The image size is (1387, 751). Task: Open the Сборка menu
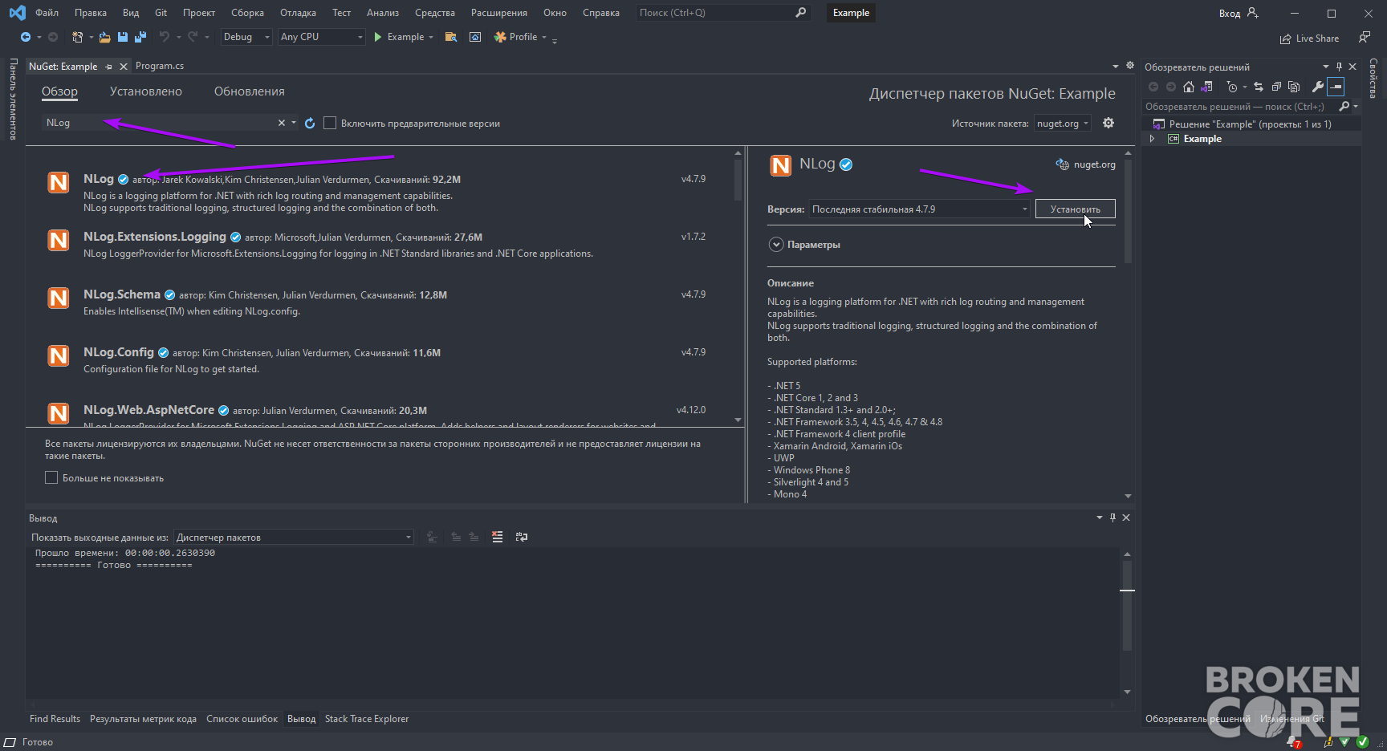point(247,13)
